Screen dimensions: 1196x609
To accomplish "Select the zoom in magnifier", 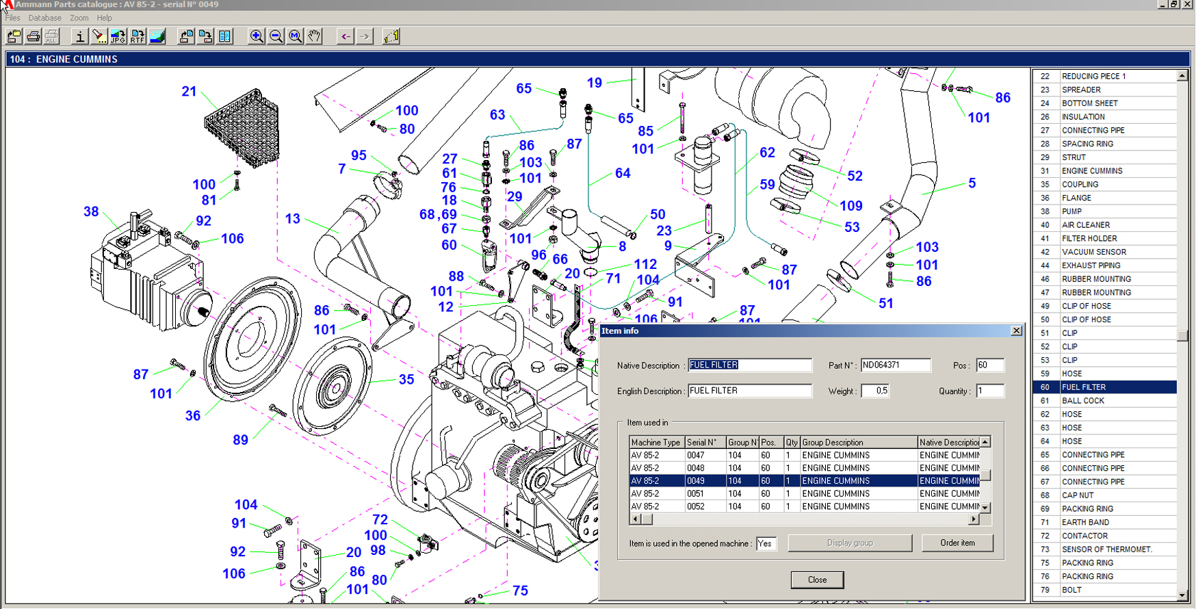I will coord(256,36).
